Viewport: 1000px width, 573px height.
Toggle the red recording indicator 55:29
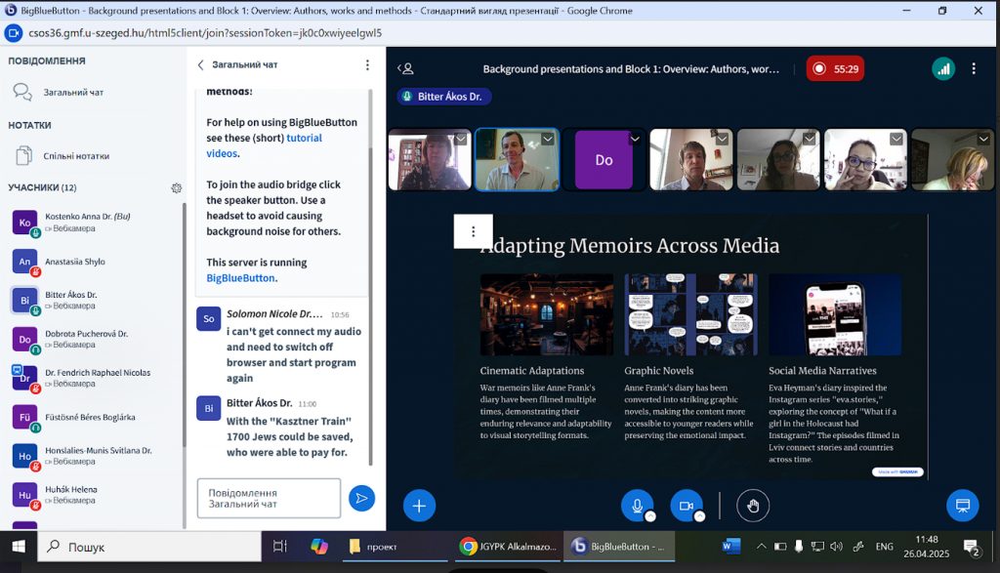(834, 69)
